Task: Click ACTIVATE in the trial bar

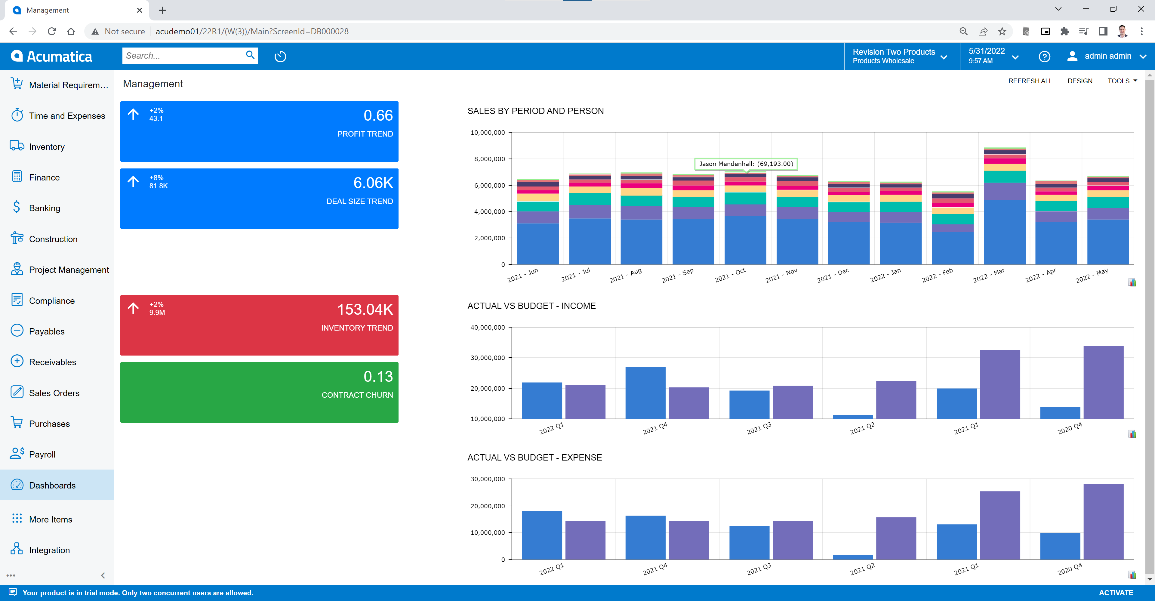Action: (1116, 593)
